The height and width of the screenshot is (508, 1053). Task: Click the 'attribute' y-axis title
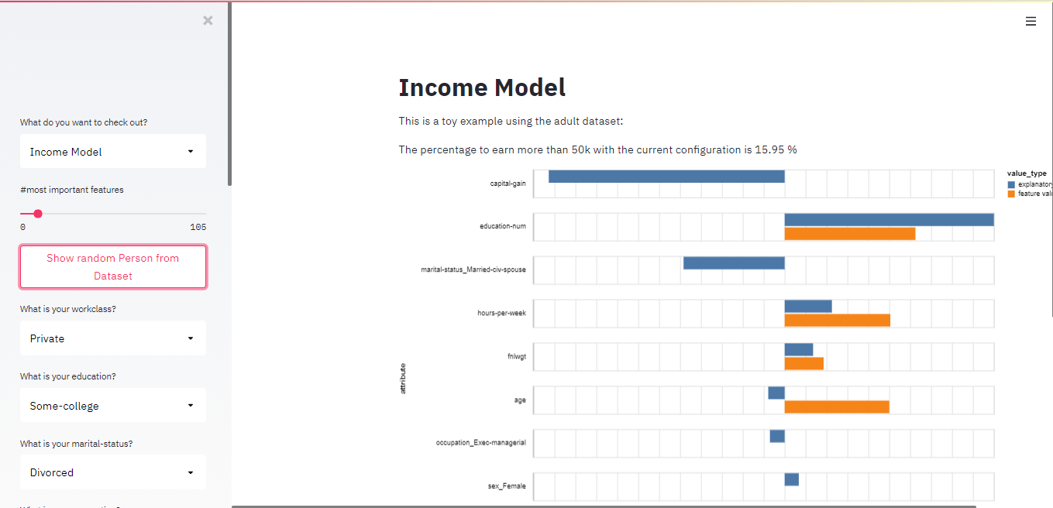click(x=403, y=378)
